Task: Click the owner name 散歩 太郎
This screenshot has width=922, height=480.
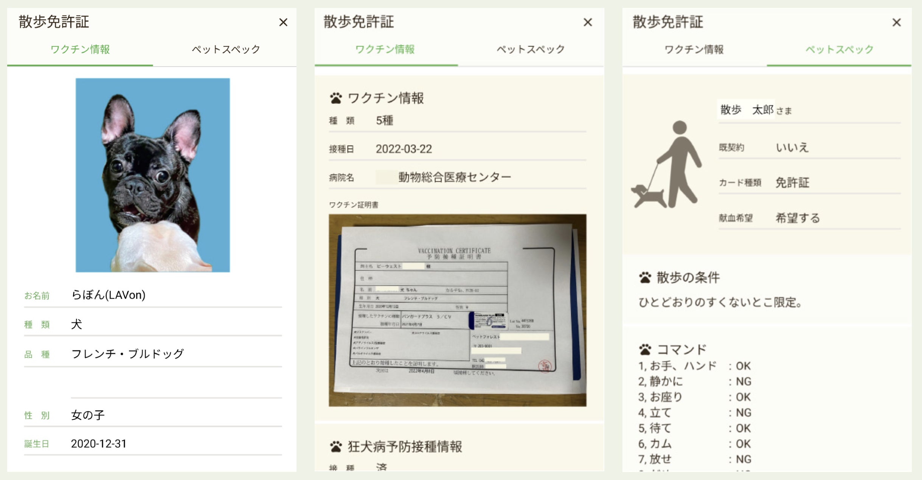Action: [746, 110]
